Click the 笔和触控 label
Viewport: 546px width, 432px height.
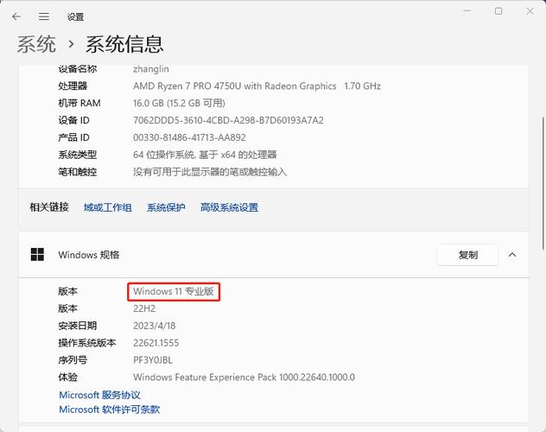pos(77,172)
